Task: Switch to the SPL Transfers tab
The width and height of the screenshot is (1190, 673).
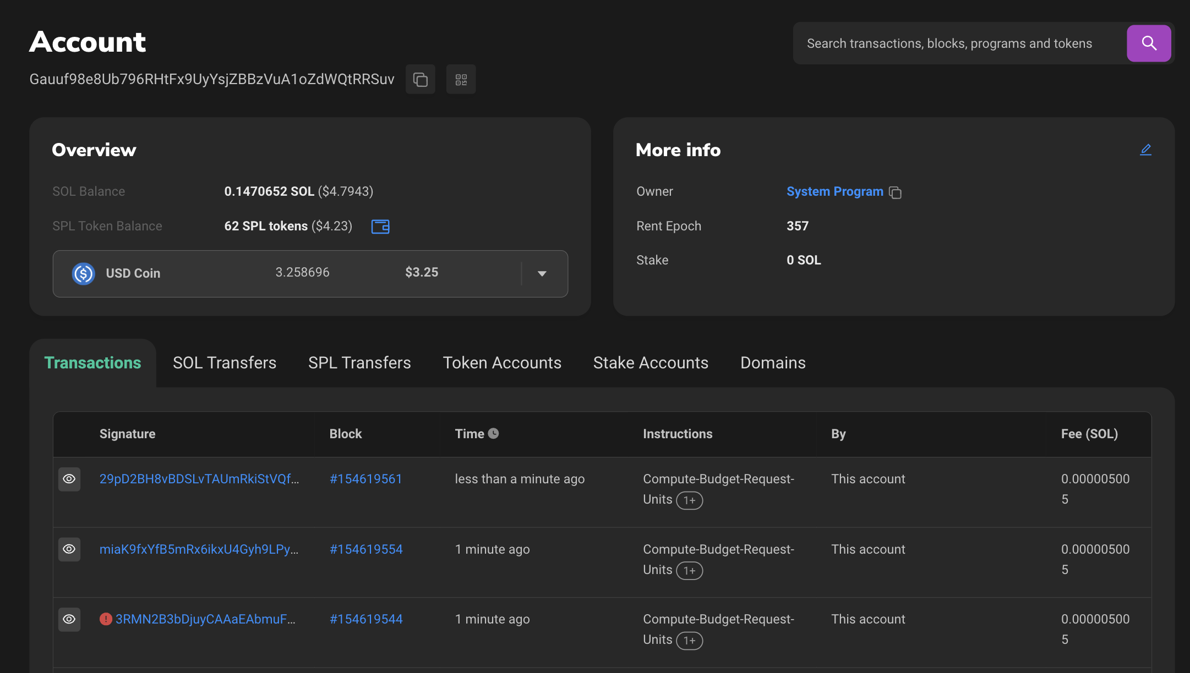Action: (359, 363)
